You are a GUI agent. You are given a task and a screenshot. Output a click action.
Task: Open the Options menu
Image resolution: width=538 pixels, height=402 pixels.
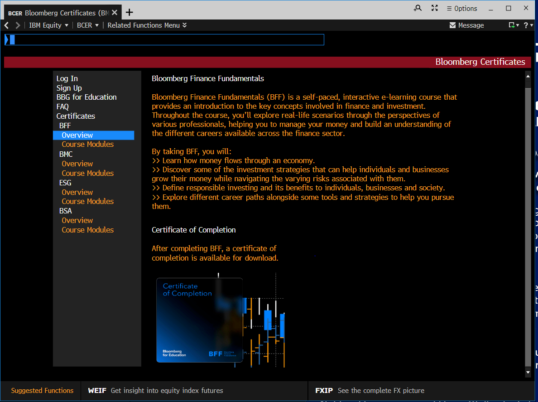[462, 8]
